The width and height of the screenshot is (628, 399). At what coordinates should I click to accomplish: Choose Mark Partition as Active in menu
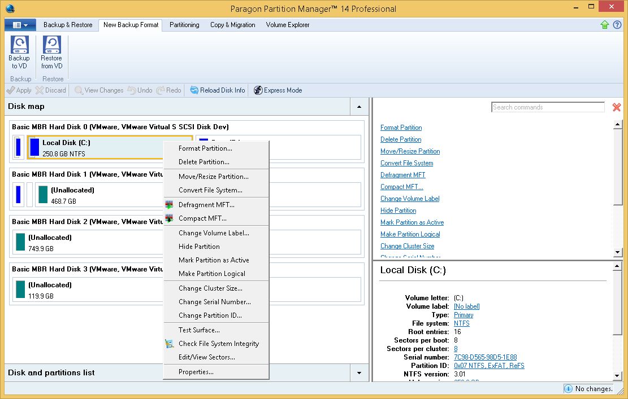(216, 260)
